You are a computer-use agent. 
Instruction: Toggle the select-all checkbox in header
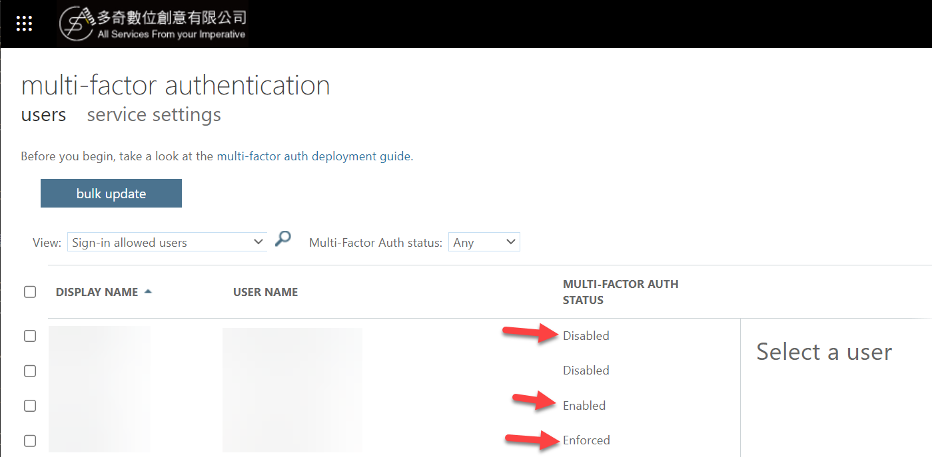(30, 292)
